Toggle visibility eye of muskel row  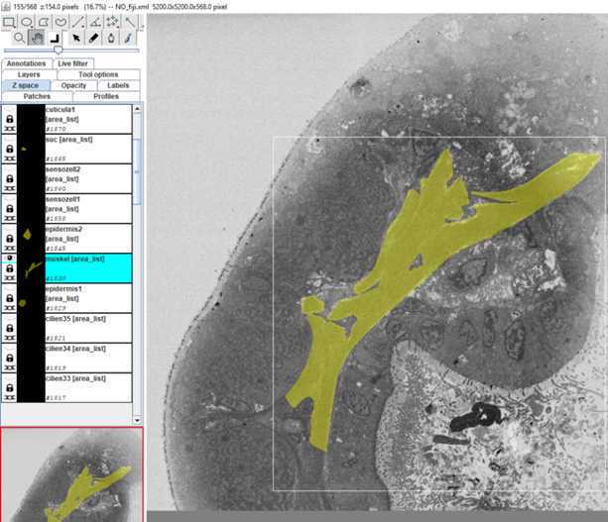click(10, 258)
